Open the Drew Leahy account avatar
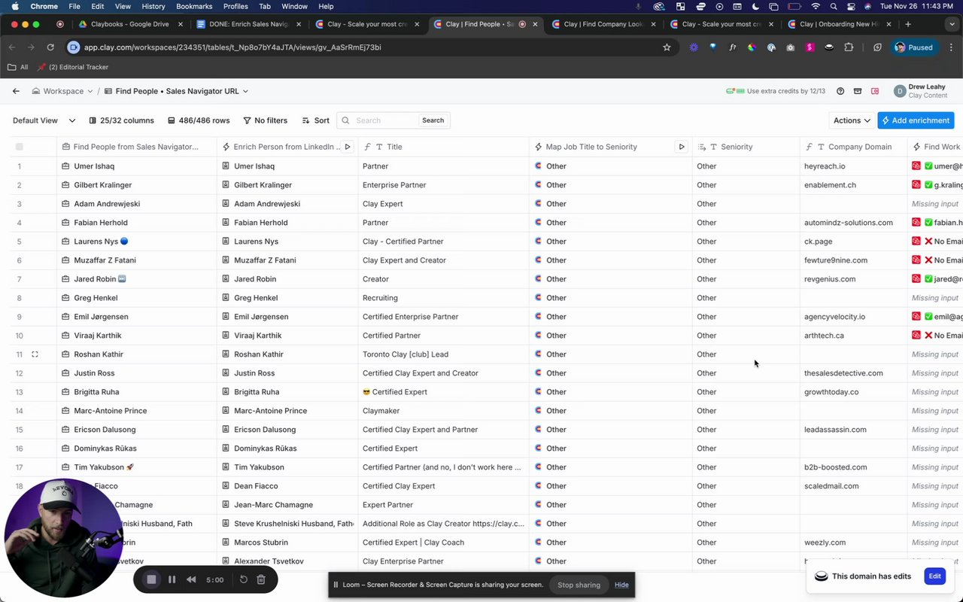Image resolution: width=963 pixels, height=602 pixels. point(900,91)
